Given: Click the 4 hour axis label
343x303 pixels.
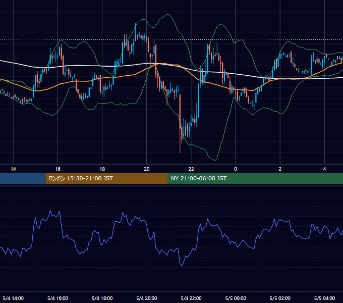Looking at the screenshot, I should [325, 169].
